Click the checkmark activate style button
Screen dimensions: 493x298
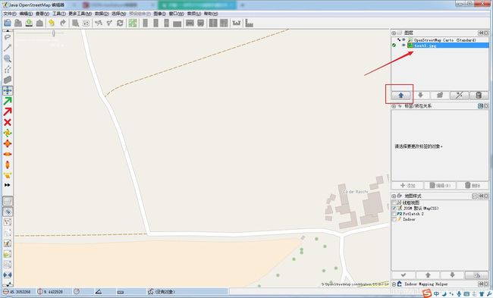pyautogui.click(x=404, y=275)
